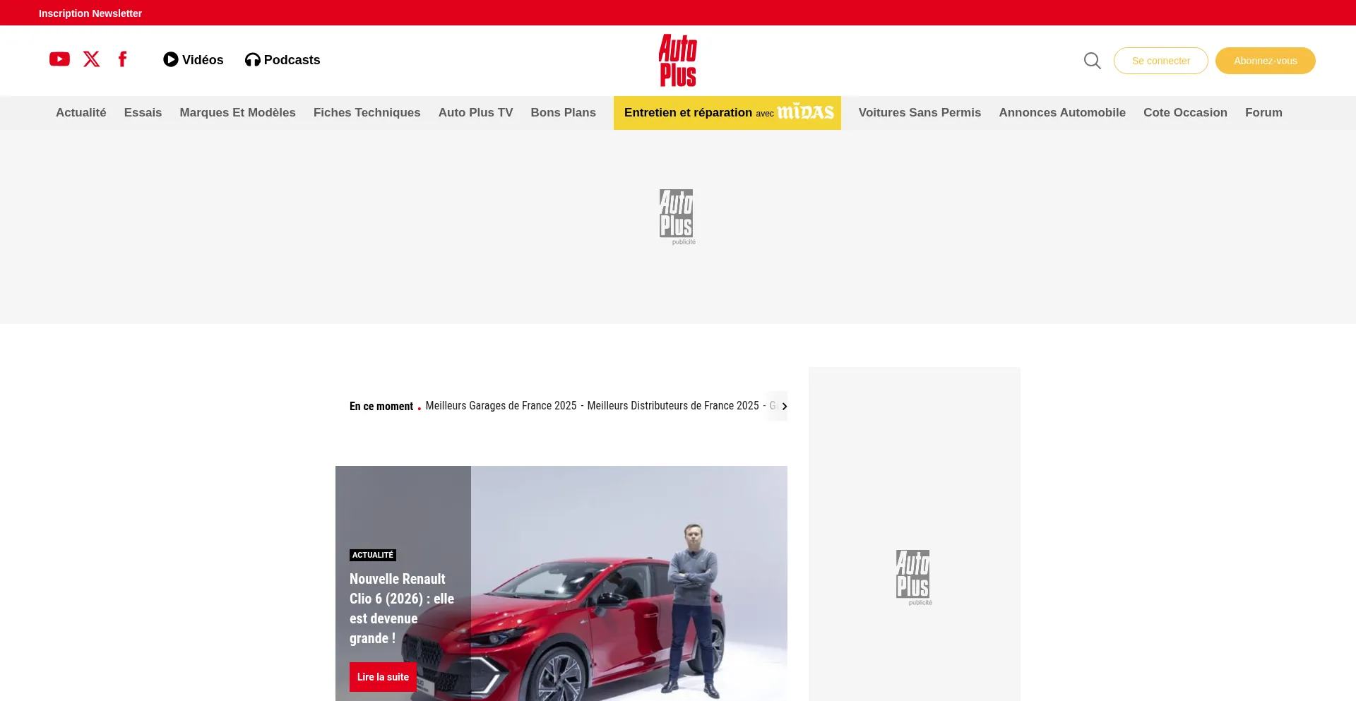
Task: Open the Cote Occasion menu
Action: pyautogui.click(x=1185, y=112)
